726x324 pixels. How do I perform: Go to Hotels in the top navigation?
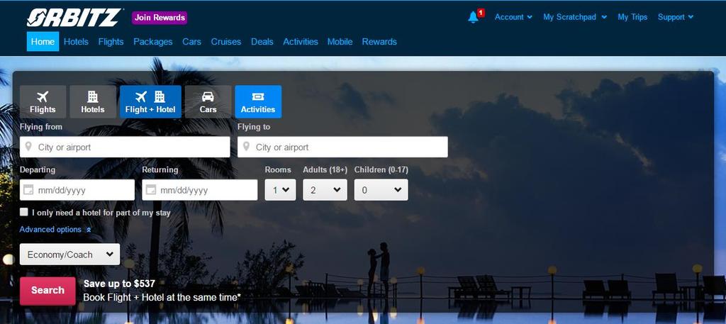[x=76, y=42]
